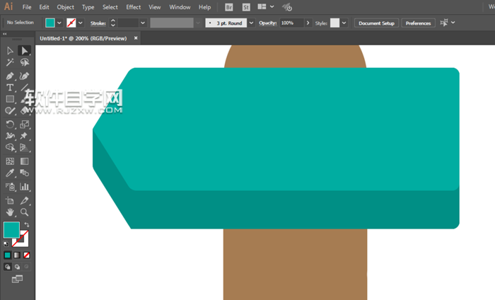Open the Effect menu

133,7
